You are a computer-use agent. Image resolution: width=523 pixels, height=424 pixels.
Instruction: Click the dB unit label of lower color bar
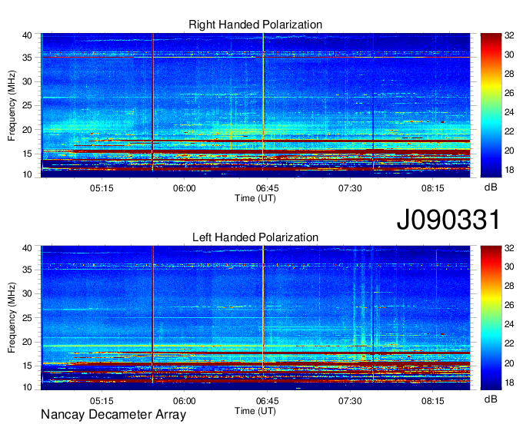tap(491, 399)
